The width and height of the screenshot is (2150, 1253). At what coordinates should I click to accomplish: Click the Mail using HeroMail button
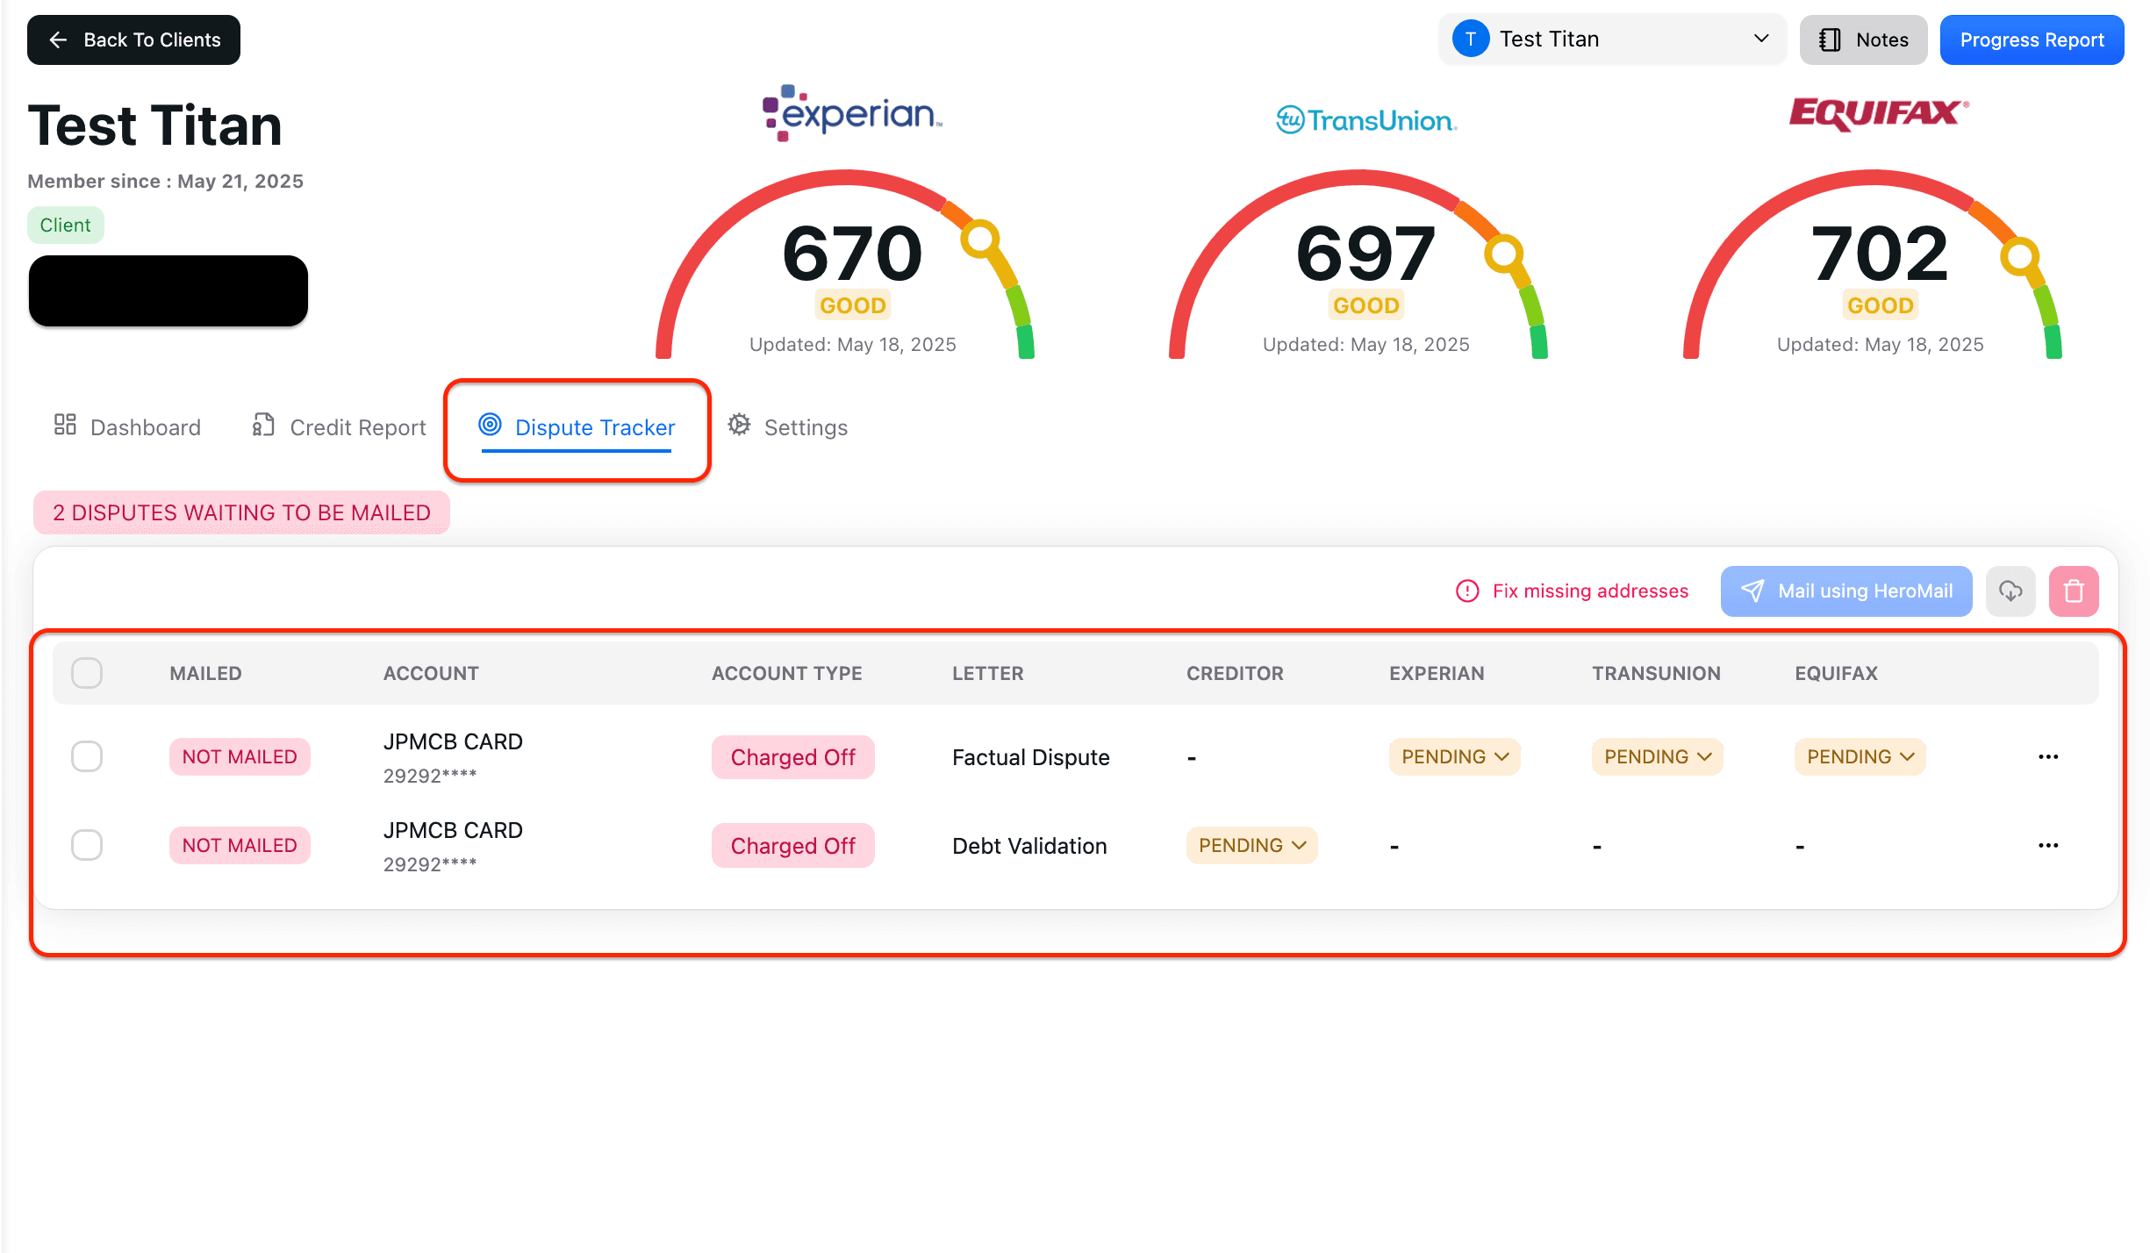[x=1846, y=591]
